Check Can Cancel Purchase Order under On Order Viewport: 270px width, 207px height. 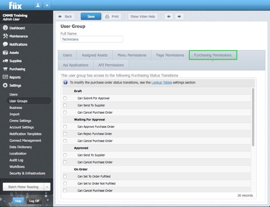tap(65, 191)
